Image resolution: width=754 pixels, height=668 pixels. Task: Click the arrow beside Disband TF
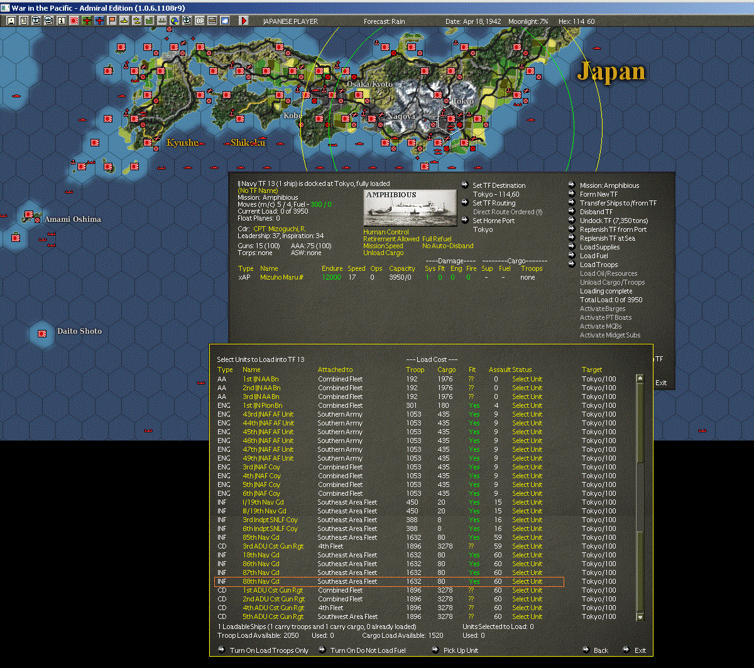point(572,211)
